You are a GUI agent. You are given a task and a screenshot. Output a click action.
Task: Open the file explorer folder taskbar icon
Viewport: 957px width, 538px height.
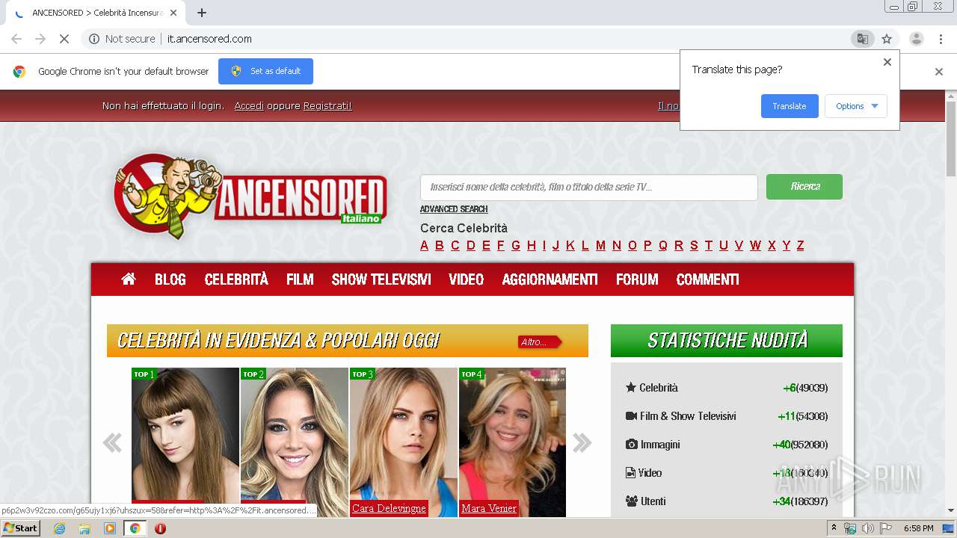(84, 528)
